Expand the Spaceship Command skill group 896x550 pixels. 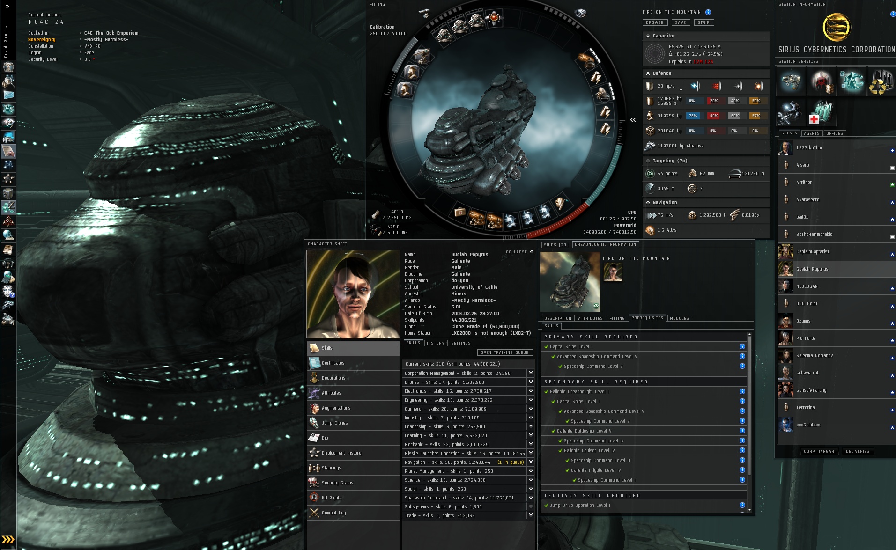tap(531, 498)
